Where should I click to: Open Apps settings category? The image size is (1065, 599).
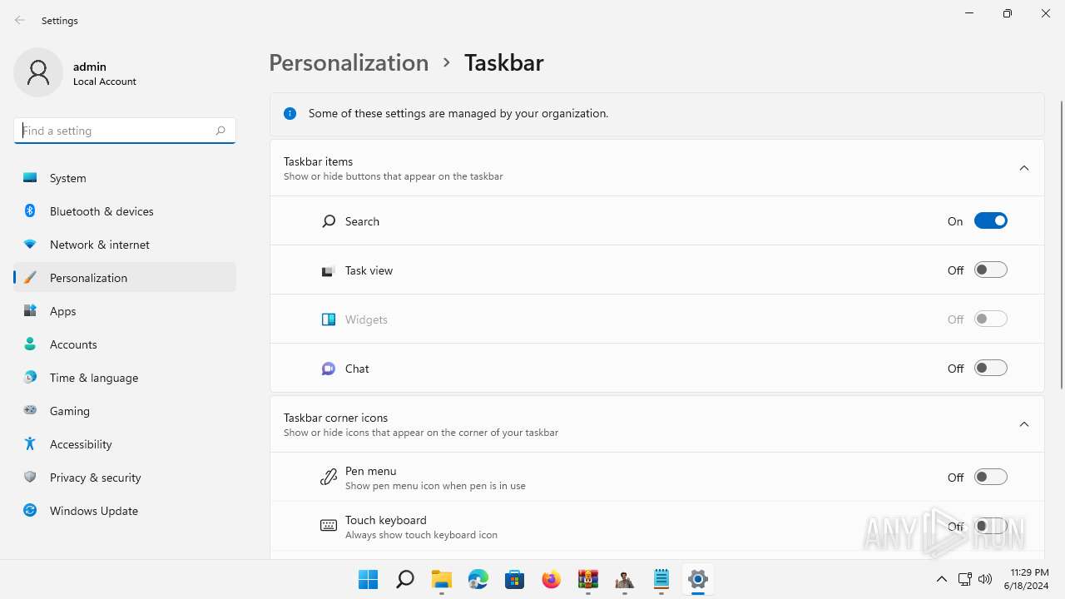(125, 311)
